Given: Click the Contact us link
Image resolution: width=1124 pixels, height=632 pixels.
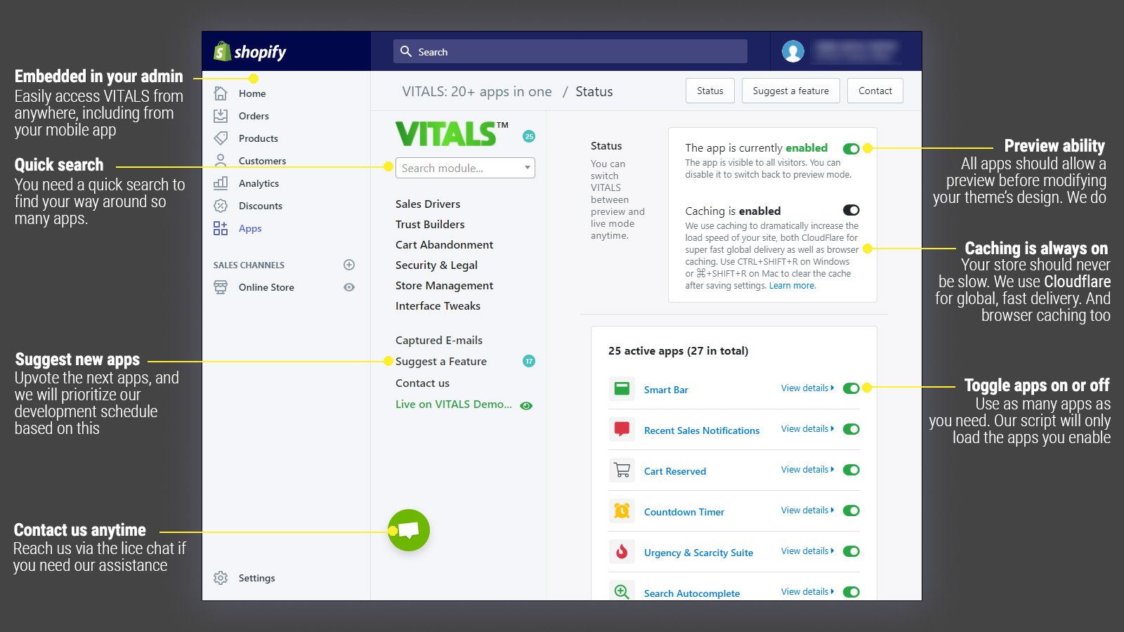Looking at the screenshot, I should pyautogui.click(x=422, y=383).
